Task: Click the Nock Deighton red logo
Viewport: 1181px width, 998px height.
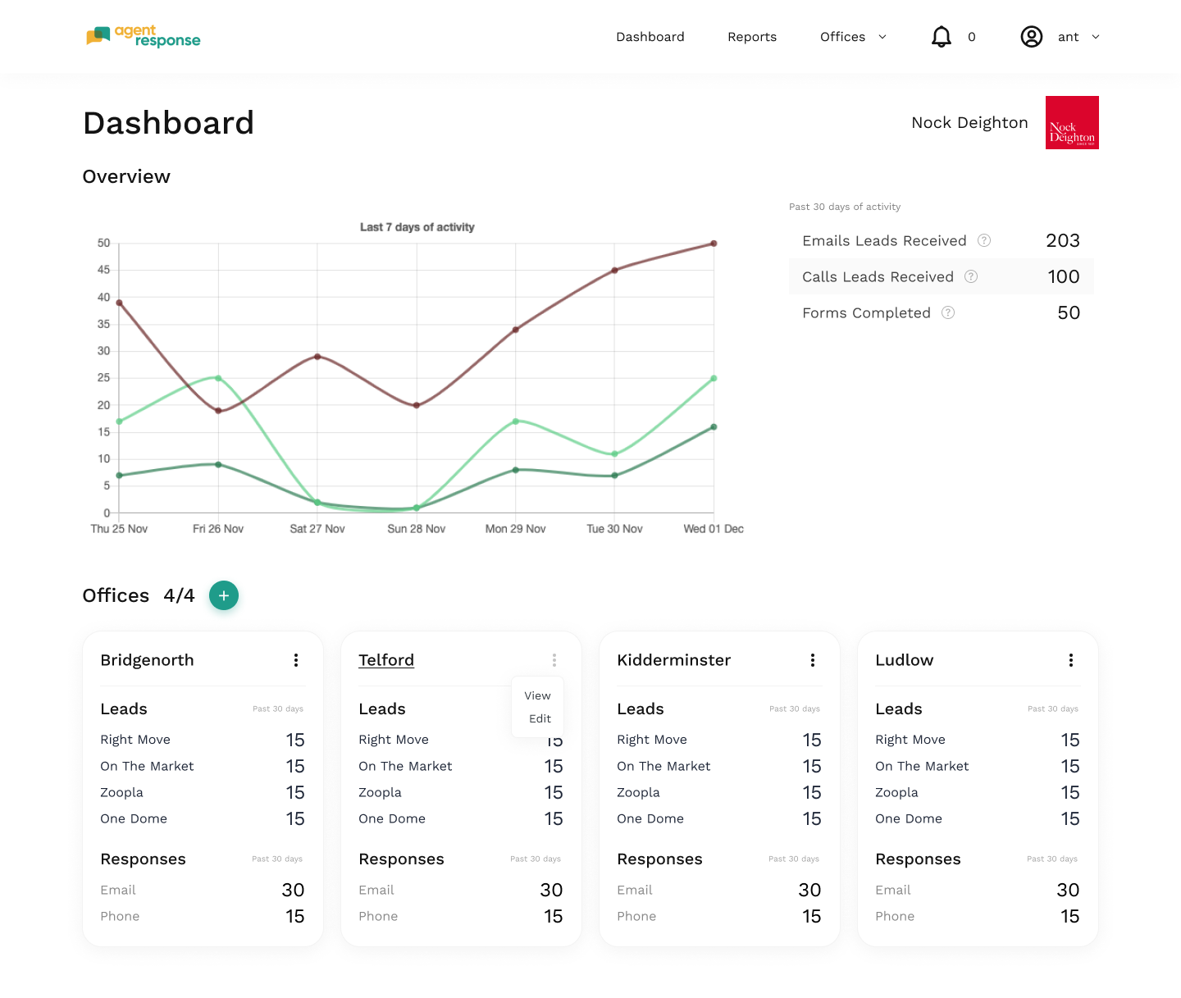Action: [x=1072, y=122]
